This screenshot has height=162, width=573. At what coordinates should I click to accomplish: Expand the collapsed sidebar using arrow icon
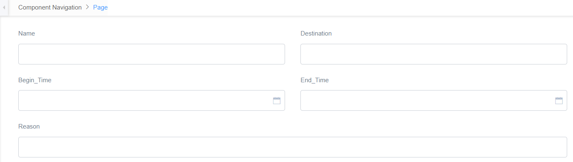[x=4, y=8]
